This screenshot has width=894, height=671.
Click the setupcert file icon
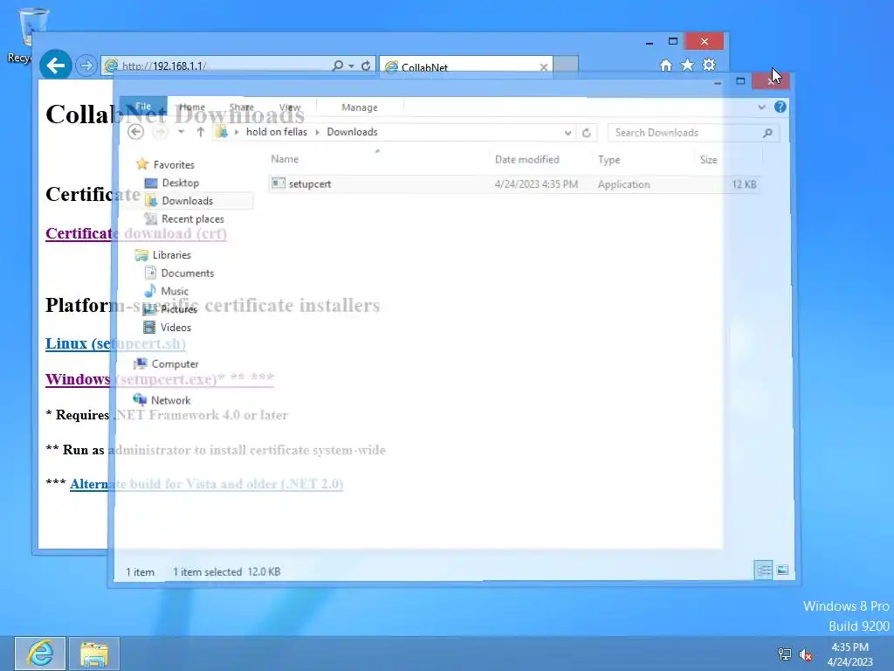click(x=279, y=183)
